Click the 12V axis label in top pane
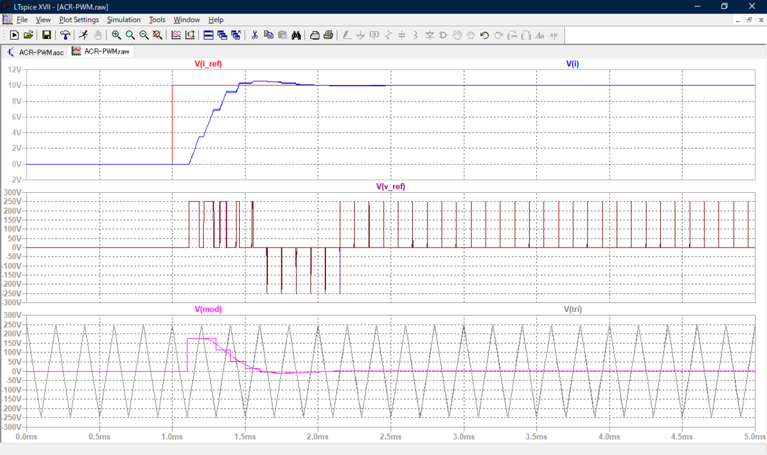767x455 pixels. coord(15,69)
